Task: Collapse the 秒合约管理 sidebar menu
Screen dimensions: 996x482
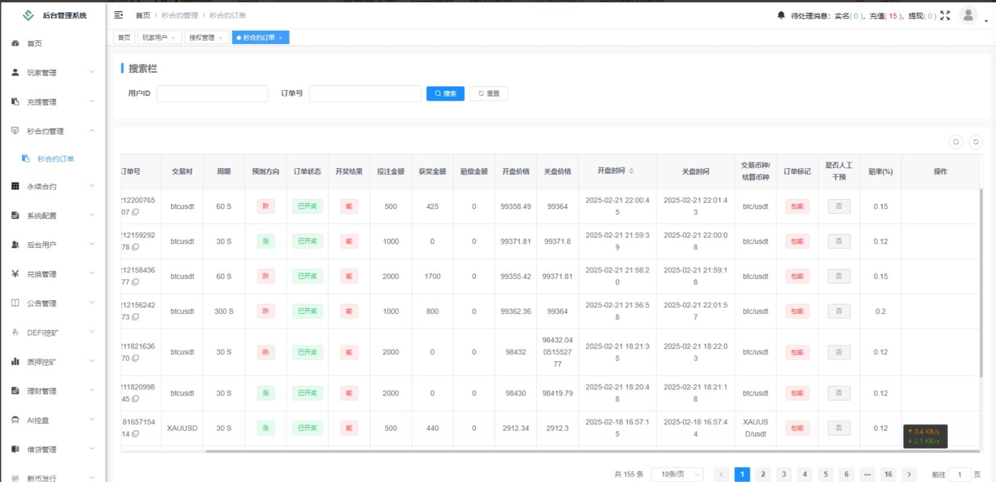Action: [x=53, y=131]
